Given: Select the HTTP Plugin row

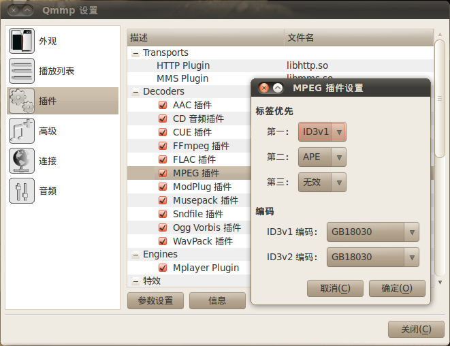Looking at the screenshot, I should 280,65.
